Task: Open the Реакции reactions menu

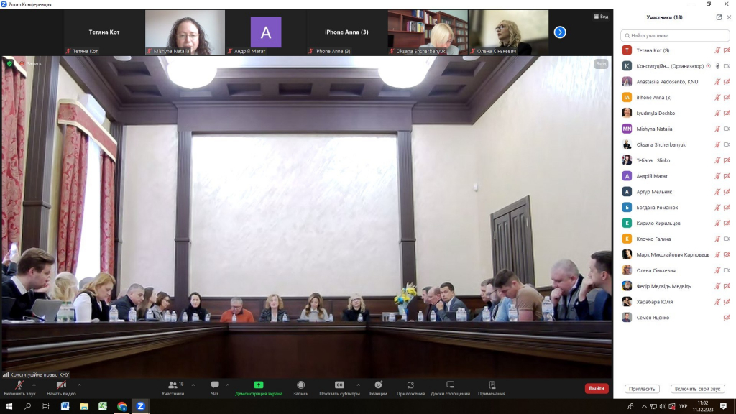Action: pyautogui.click(x=378, y=388)
